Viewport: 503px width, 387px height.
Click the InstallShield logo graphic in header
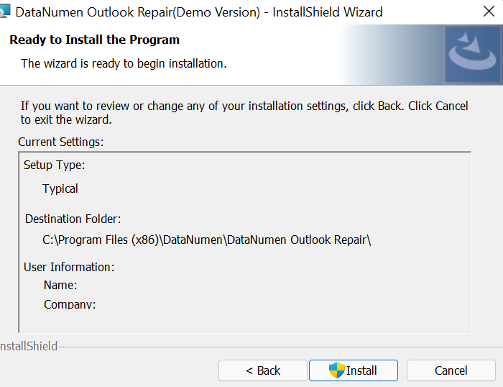tap(472, 54)
